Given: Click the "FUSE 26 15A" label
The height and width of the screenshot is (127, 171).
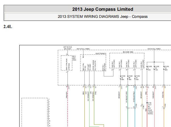Looking at the screenshot, I should coord(130,78).
